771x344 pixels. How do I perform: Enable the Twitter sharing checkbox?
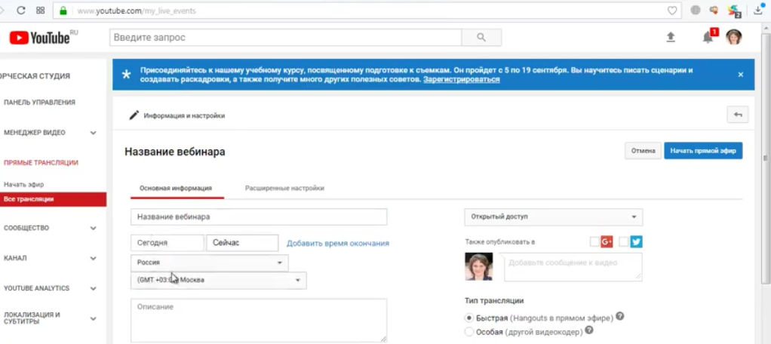click(x=623, y=241)
